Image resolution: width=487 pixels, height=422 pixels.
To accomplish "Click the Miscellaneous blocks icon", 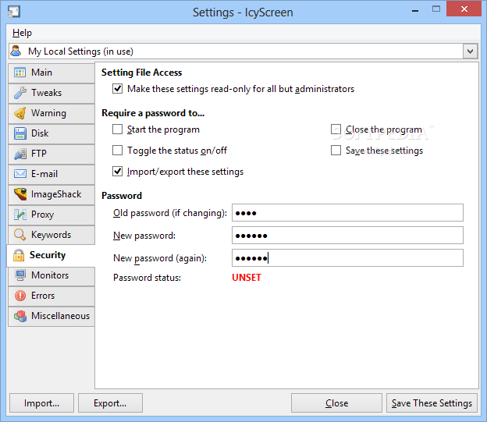I will point(20,316).
